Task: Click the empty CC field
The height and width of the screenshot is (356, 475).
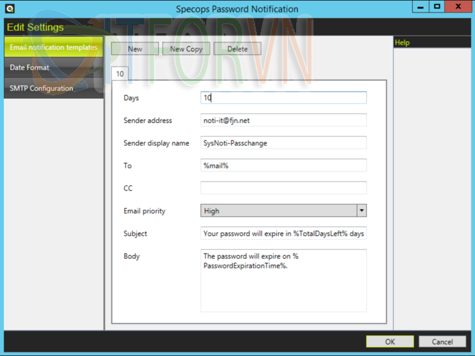Action: [284, 188]
